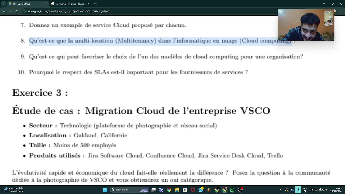This screenshot has height=194, width=345.
Task: Open the Windows Start menu
Action: 105,190
